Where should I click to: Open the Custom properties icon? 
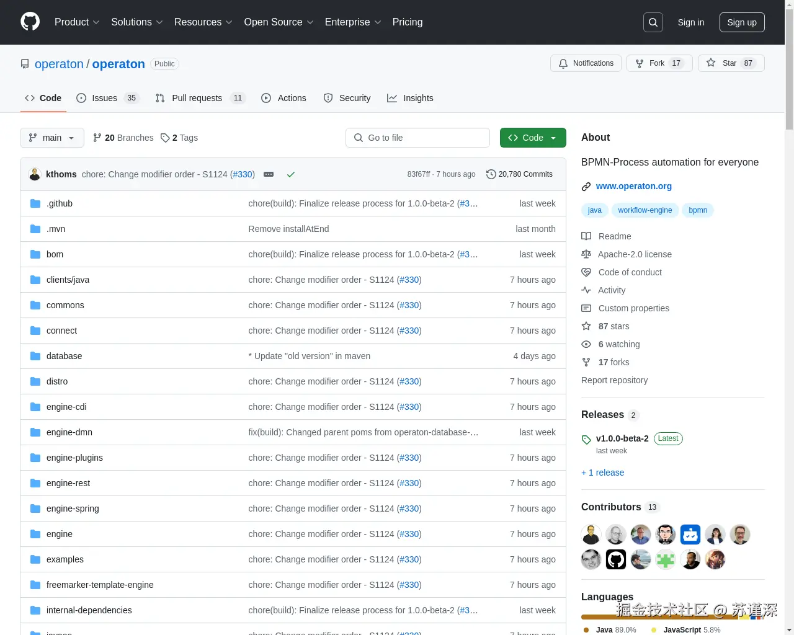tap(586, 308)
